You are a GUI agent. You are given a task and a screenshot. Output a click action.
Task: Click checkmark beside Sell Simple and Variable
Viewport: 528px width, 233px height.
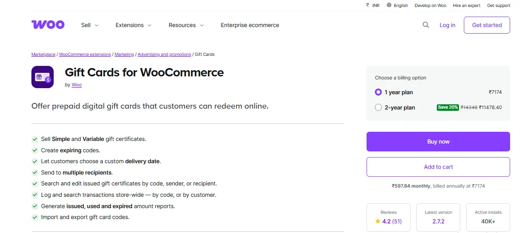[35, 139]
